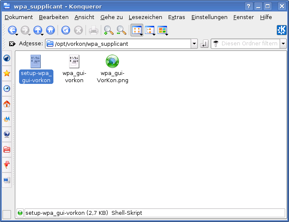Image resolution: width=289 pixels, height=222 pixels.
Task: Select the wpa_gui-VorKon.png image file
Action: point(112,69)
